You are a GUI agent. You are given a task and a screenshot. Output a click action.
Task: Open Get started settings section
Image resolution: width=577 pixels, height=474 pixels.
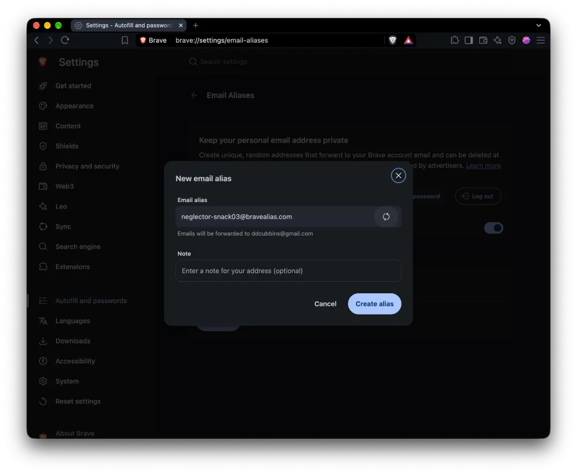click(73, 86)
